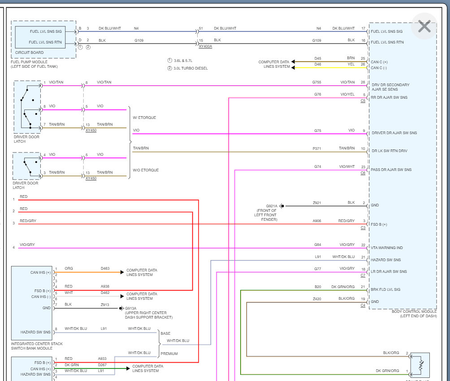Click the 3.0L TURBO DIESEL note
The height and width of the screenshot is (381, 450).
[x=191, y=68]
